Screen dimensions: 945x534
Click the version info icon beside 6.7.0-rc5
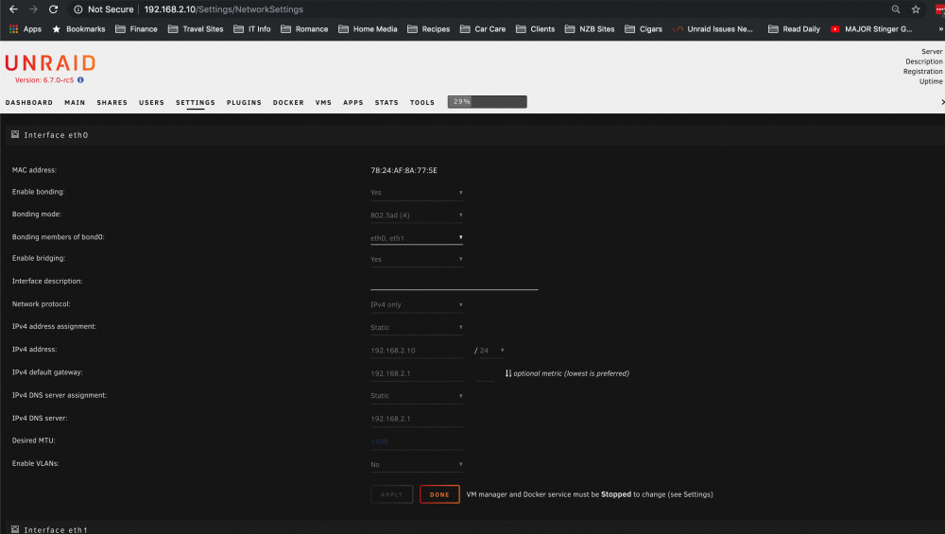tap(80, 79)
